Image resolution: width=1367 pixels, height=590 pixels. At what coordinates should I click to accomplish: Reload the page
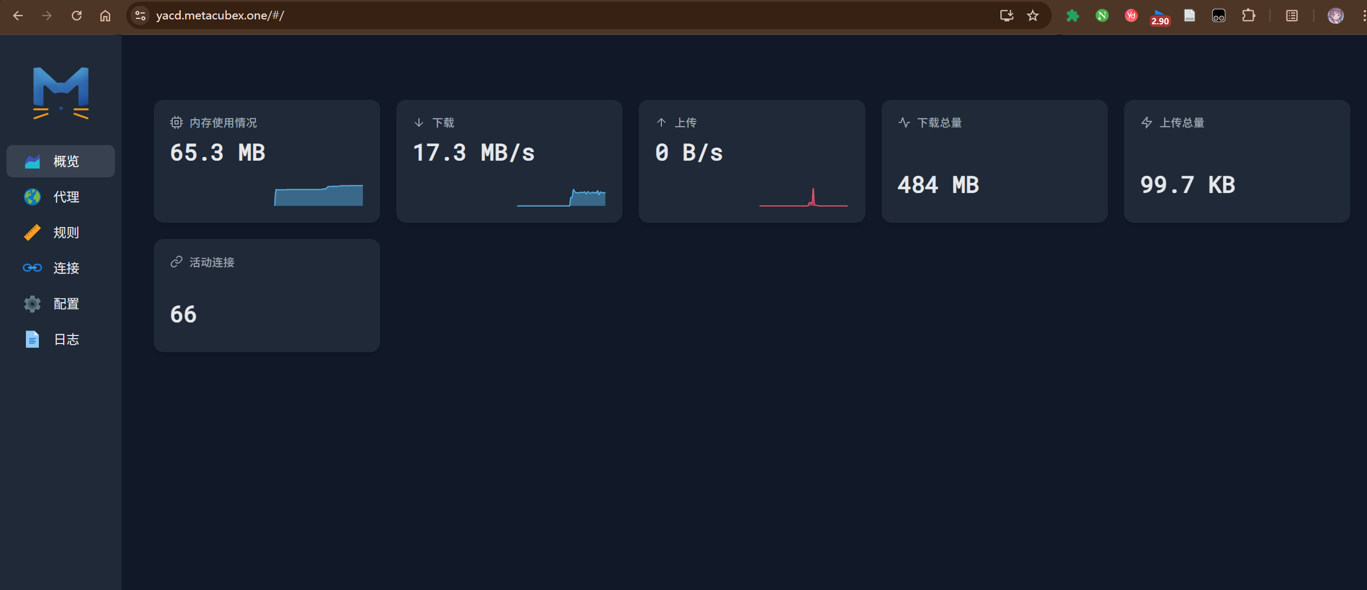76,16
